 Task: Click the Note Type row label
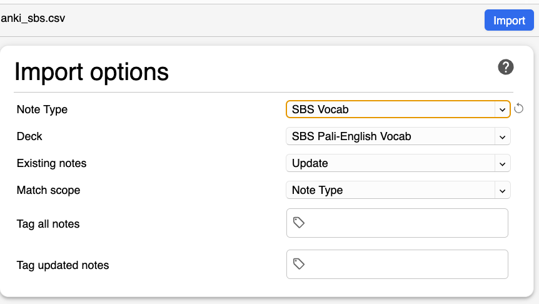(x=43, y=109)
